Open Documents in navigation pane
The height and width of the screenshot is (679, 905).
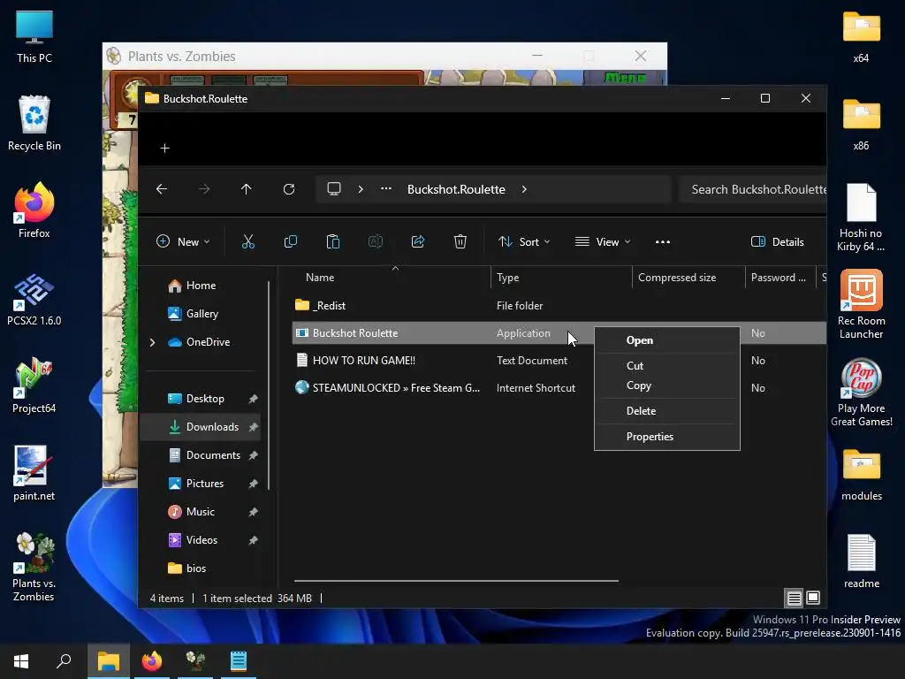tap(201, 455)
